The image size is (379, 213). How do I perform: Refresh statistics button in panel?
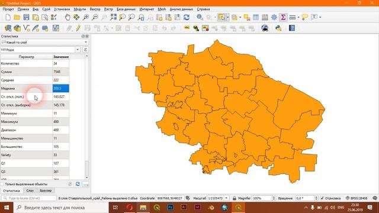[78, 184]
